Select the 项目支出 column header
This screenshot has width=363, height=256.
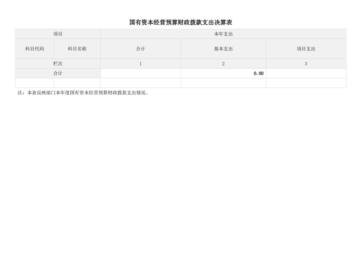306,49
